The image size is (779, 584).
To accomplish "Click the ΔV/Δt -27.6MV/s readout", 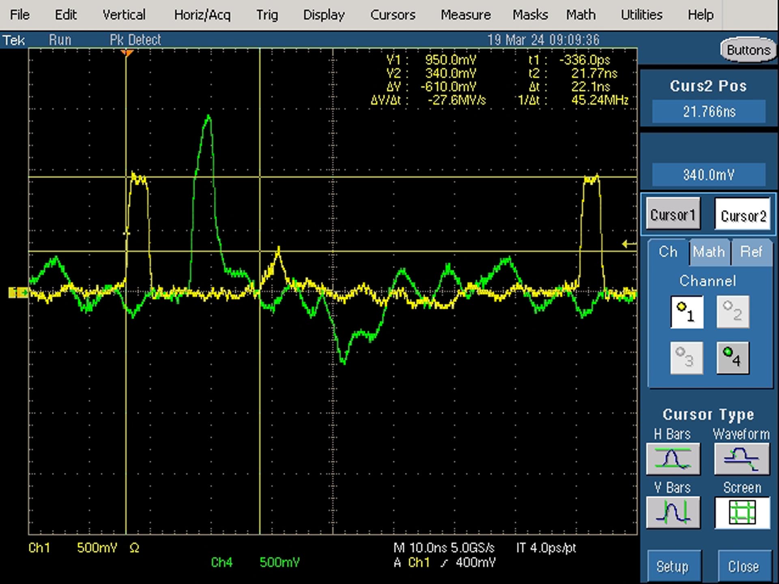I will pyautogui.click(x=428, y=100).
